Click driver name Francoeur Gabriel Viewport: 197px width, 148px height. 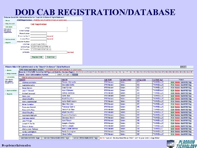(68, 107)
